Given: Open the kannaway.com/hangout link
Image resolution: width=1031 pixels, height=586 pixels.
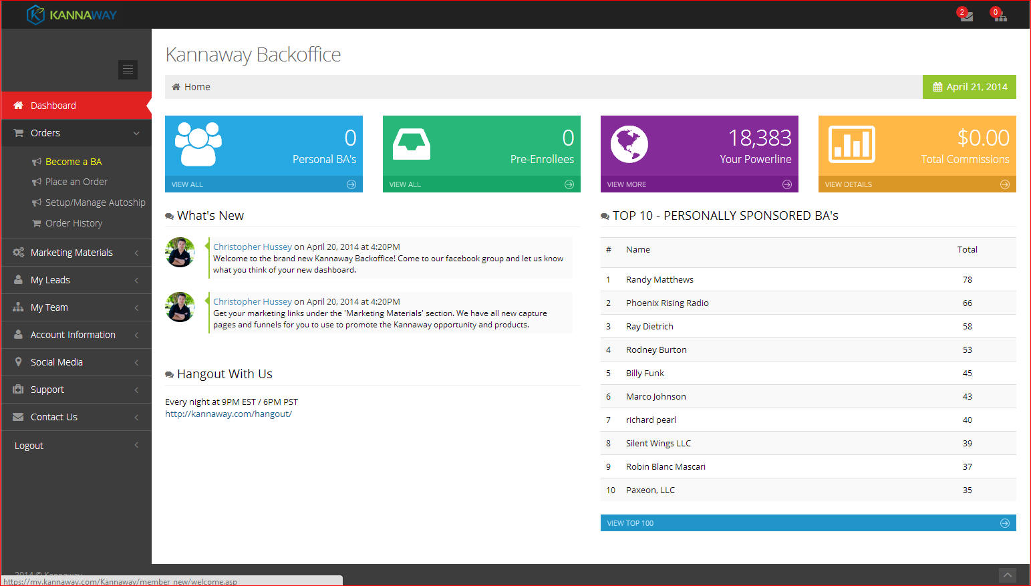Looking at the screenshot, I should tap(229, 414).
